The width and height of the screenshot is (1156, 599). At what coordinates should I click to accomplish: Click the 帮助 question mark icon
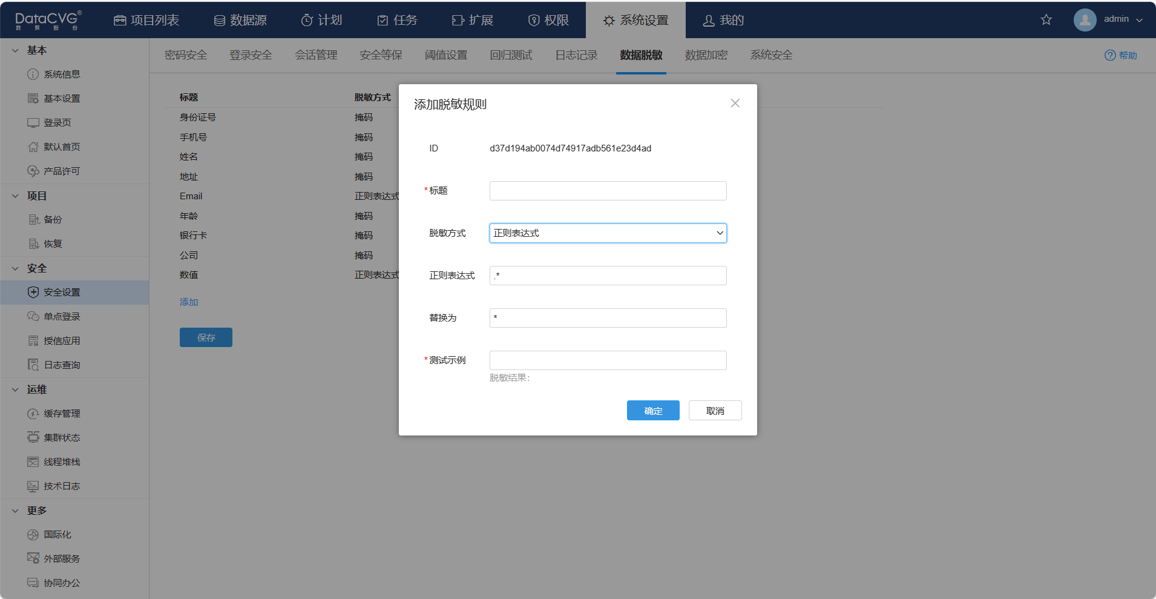click(x=1110, y=55)
